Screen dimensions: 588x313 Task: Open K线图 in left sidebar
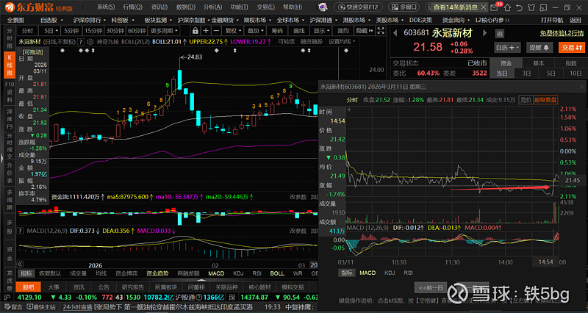tap(10, 65)
